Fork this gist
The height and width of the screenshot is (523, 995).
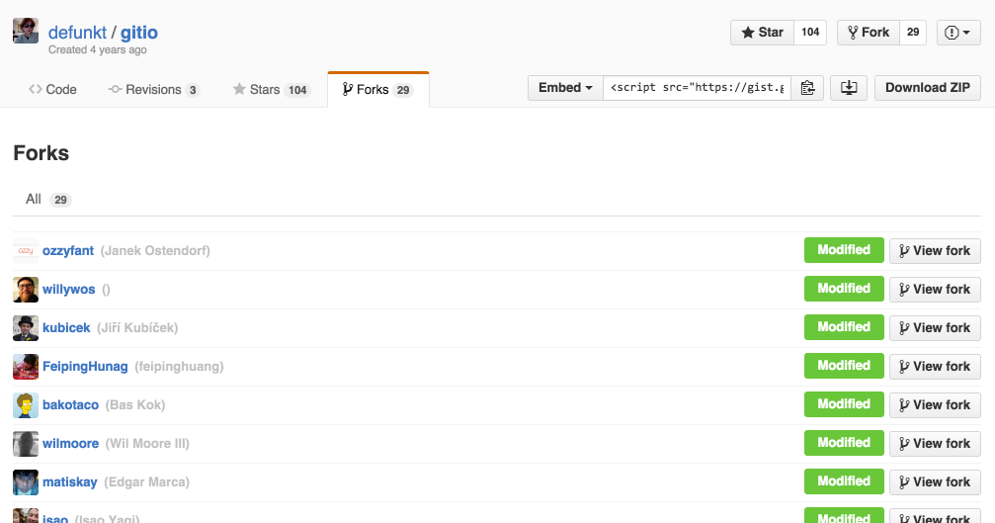click(x=868, y=33)
